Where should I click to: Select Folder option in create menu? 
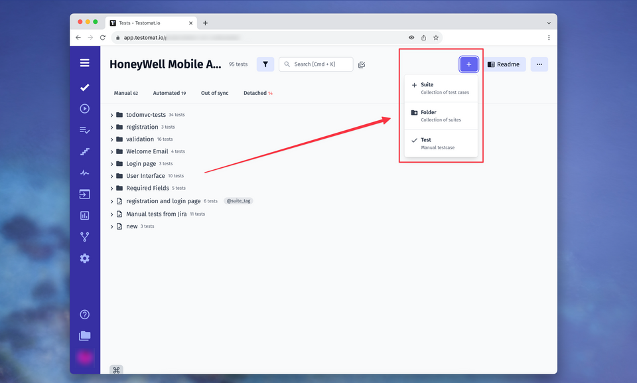point(441,116)
